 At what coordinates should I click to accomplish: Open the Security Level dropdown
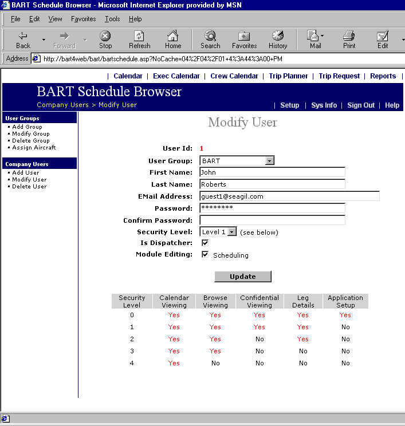pos(218,232)
